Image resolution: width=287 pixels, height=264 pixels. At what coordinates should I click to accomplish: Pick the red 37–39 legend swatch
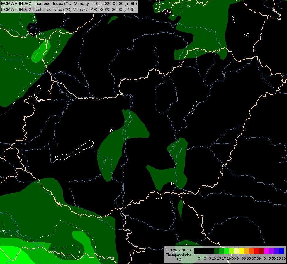click(x=257, y=251)
